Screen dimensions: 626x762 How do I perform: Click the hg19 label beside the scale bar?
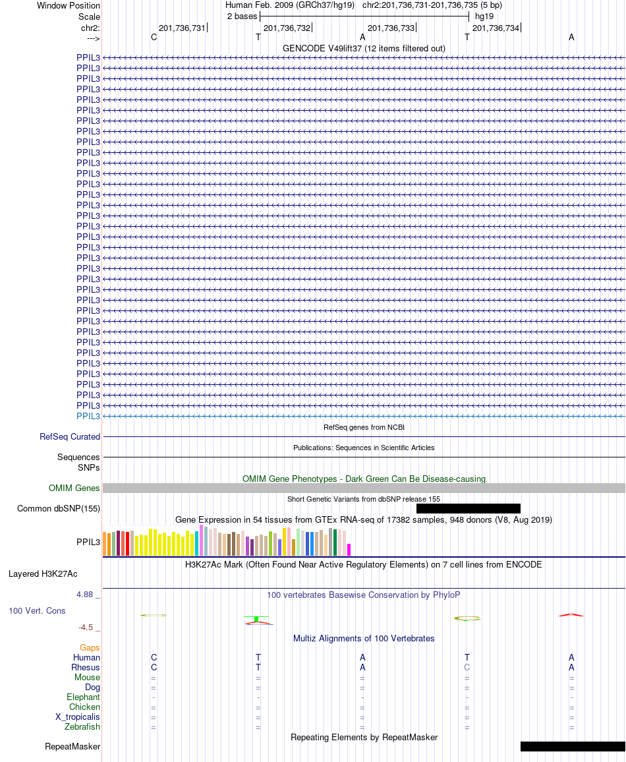tap(484, 16)
